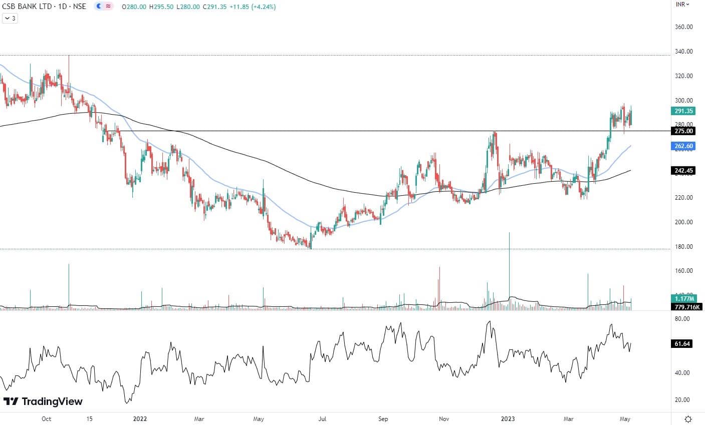Click the 2022 marker on time axis
The width and height of the screenshot is (705, 425).
coord(140,418)
